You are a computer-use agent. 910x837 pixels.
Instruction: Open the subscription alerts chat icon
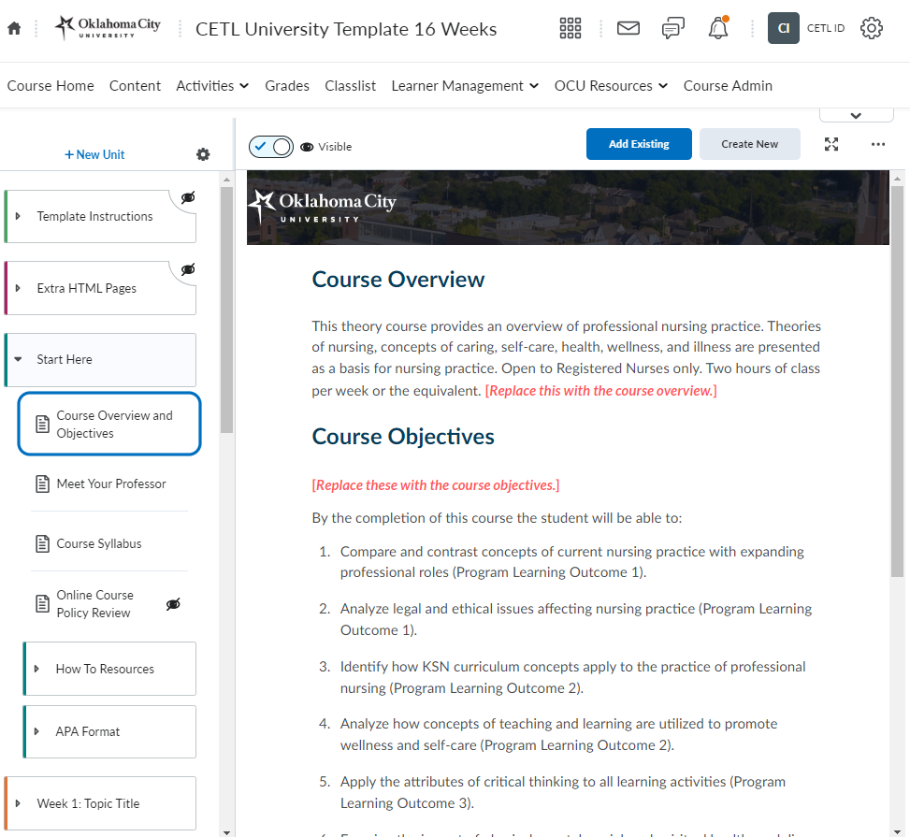pos(672,29)
